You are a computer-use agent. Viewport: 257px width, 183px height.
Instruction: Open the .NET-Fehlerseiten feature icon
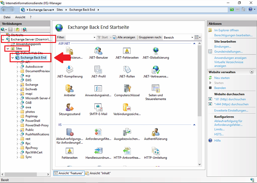(127, 51)
